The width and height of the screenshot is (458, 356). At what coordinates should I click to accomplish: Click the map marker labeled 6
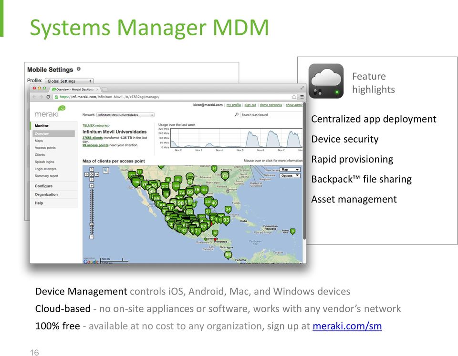pos(292,232)
